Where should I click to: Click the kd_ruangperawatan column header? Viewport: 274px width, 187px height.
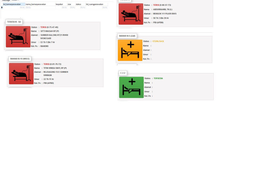coord(97,4)
